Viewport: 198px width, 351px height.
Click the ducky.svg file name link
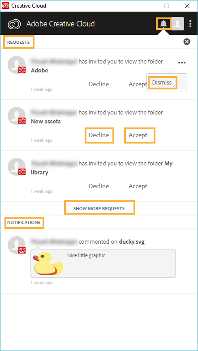click(x=132, y=242)
